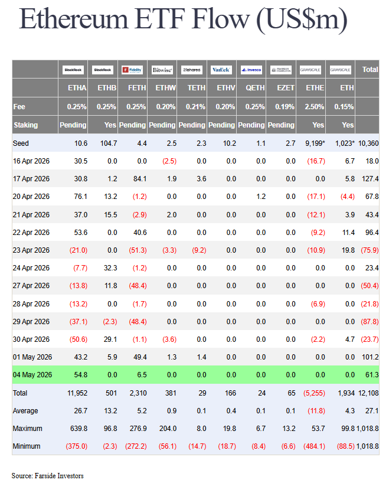Viewport: 389px width, 480px height.
Task: Select the ETHA ticker header
Action: coord(77,88)
